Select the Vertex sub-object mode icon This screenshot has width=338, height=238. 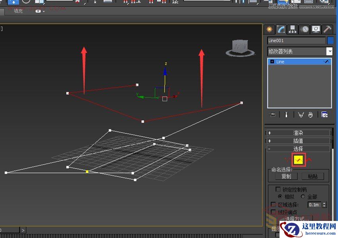(287, 159)
